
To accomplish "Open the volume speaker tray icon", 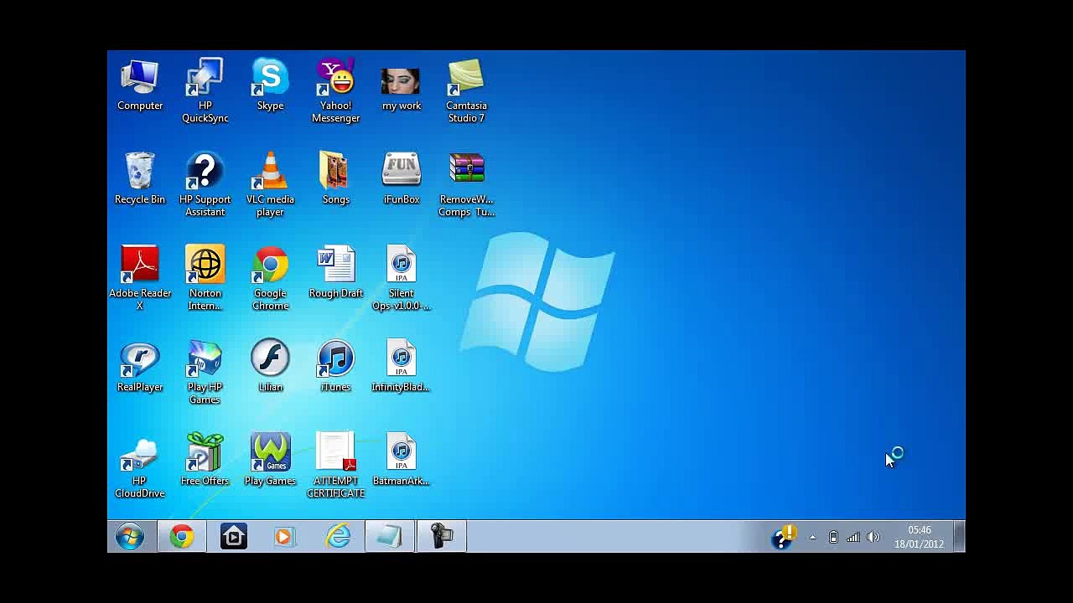I will pos(873,538).
